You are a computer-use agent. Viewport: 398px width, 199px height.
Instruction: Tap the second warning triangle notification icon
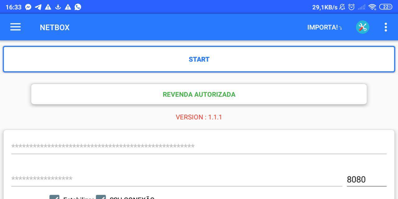(x=68, y=7)
